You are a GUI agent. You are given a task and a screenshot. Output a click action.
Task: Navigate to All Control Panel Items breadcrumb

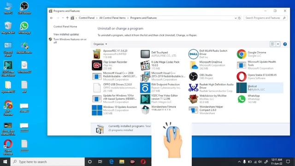(112, 18)
